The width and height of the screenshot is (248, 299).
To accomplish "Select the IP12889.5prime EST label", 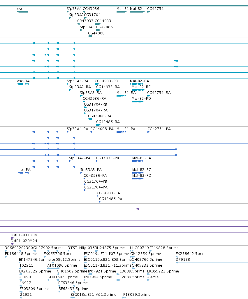I will (x=131, y=277).
